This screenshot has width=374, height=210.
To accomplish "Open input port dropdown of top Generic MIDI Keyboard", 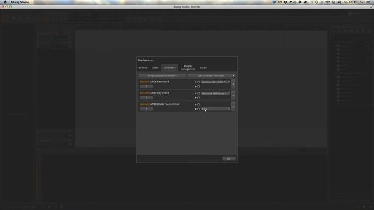I will [x=216, y=82].
